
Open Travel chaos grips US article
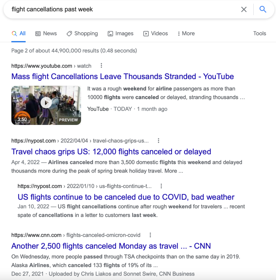tap(111, 152)
